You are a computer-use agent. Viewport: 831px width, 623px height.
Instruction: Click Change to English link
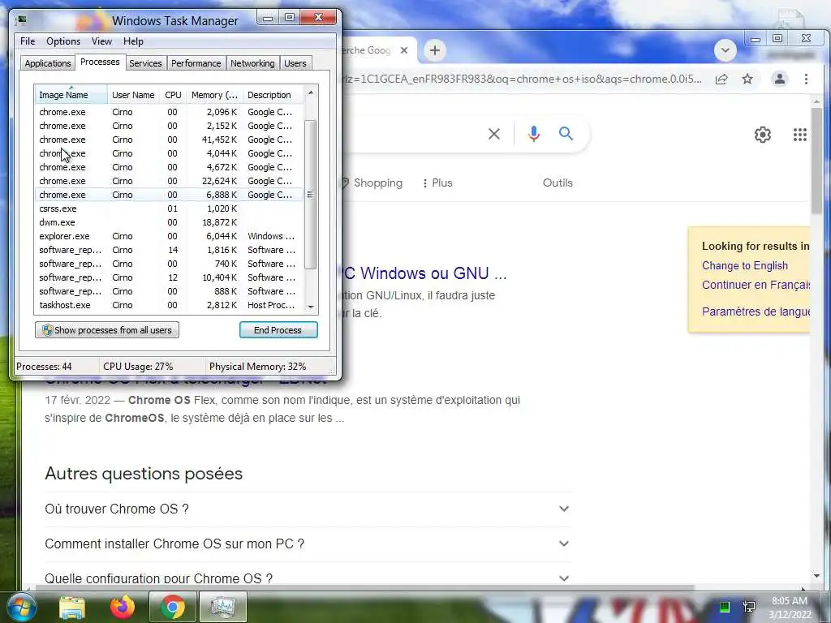pos(745,265)
